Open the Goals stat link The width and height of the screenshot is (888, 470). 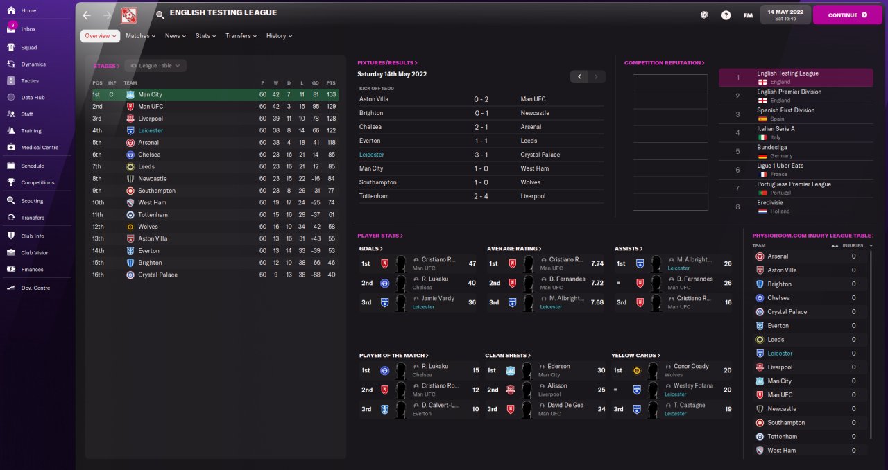370,248
